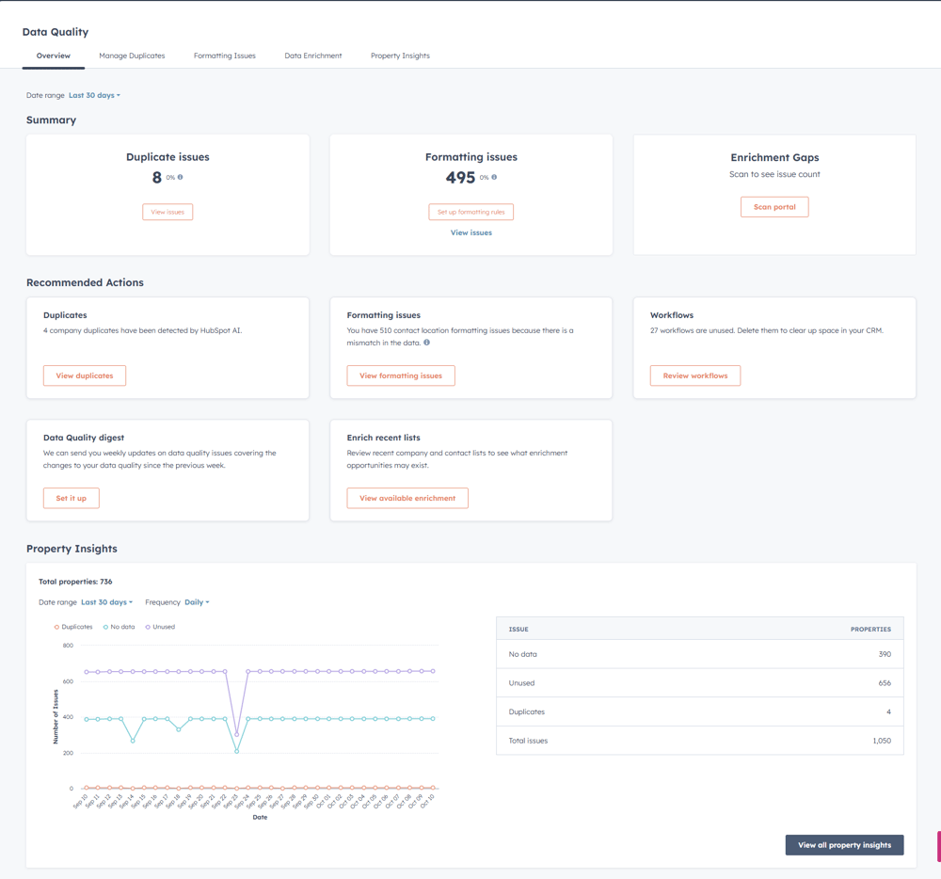Viewport: 941px width, 879px height.
Task: Click info icon after 'mismatch in the data'
Action: (426, 343)
